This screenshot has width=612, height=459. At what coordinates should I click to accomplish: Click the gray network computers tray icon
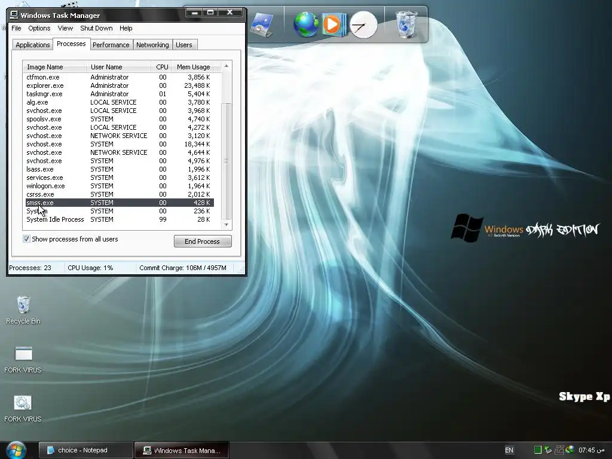tap(559, 450)
